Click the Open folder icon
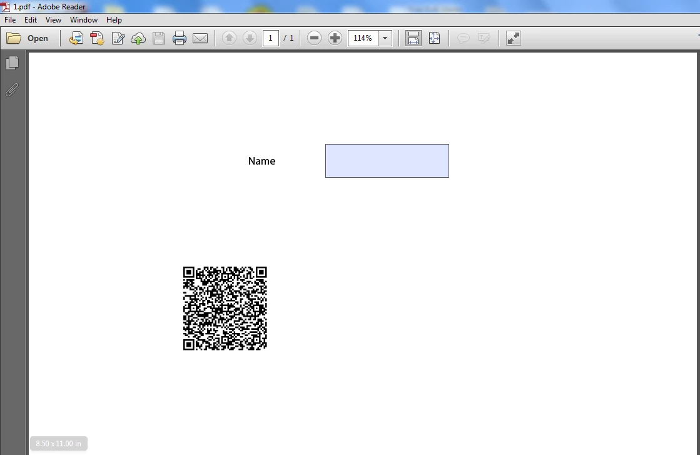 pos(13,38)
